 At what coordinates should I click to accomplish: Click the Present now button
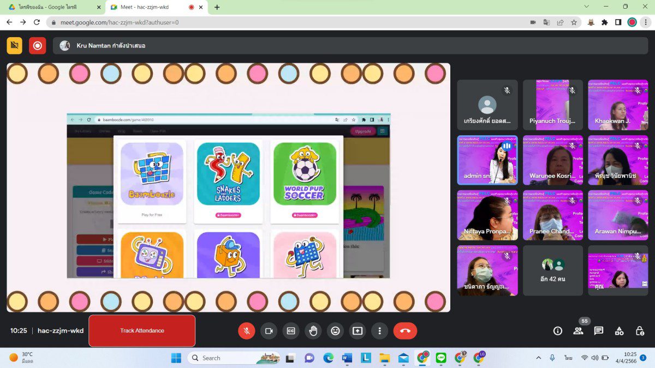pos(358,330)
